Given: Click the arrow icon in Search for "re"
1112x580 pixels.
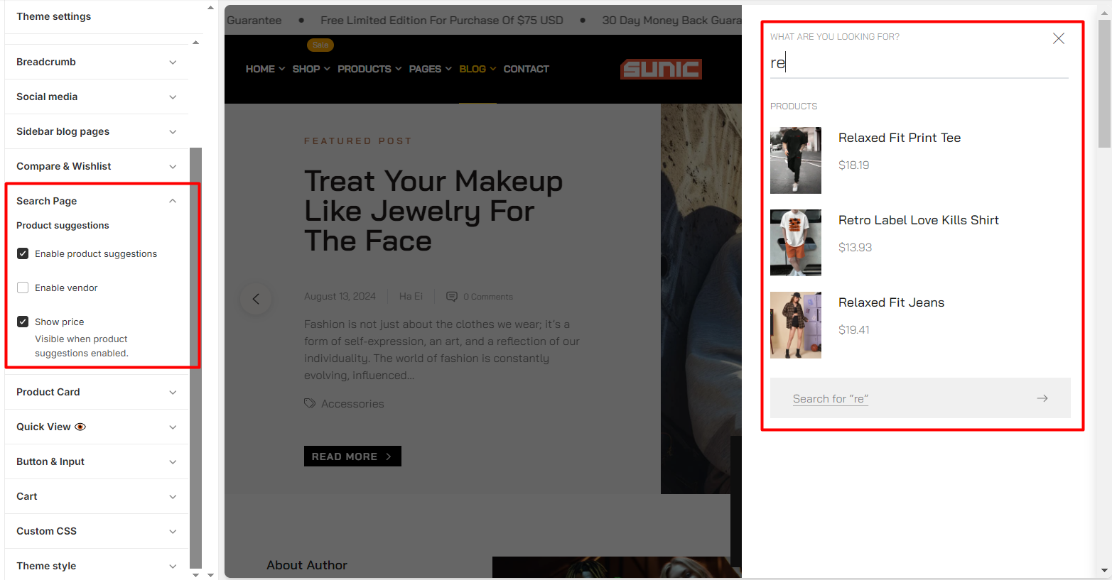Looking at the screenshot, I should tap(1042, 398).
